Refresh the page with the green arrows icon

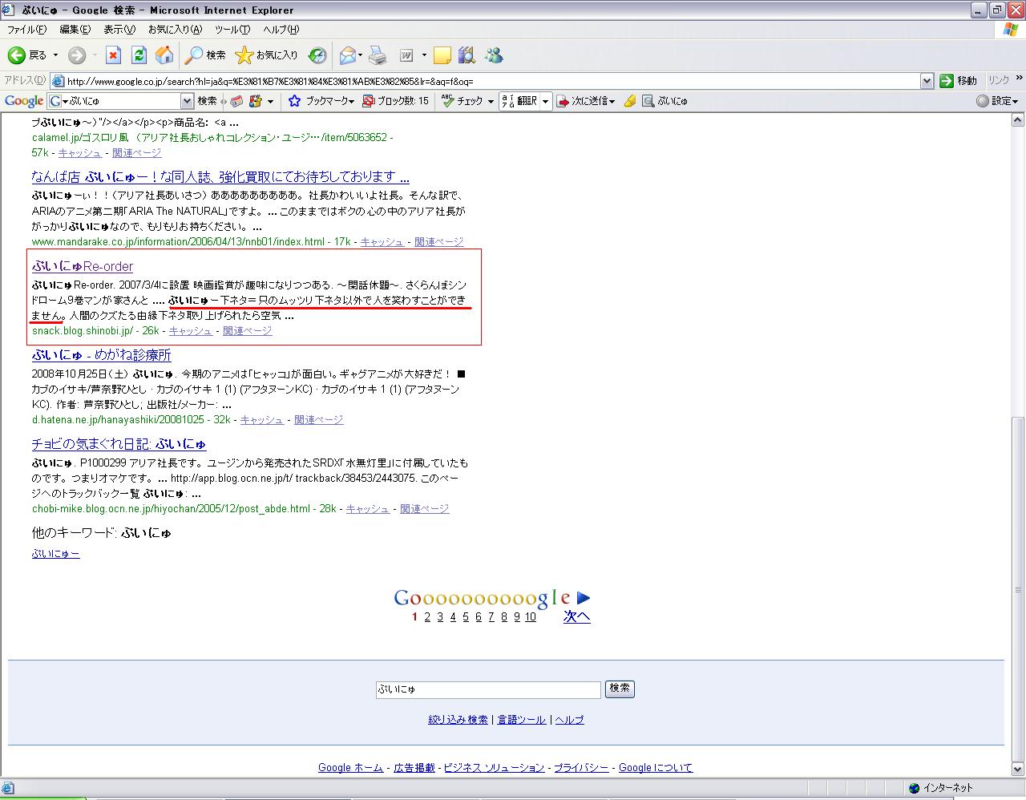tap(139, 55)
